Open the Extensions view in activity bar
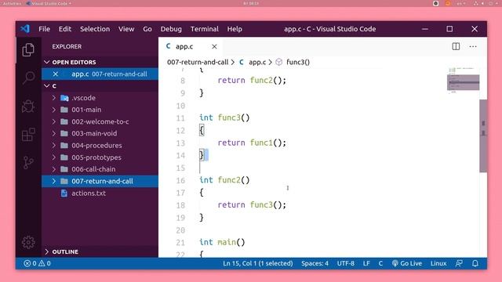502x282 pixels. 28,134
